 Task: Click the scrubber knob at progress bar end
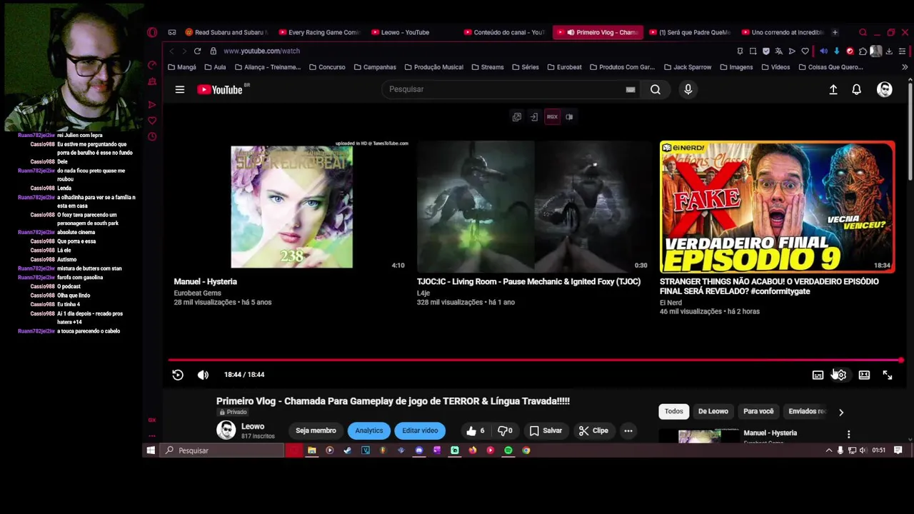pyautogui.click(x=901, y=361)
